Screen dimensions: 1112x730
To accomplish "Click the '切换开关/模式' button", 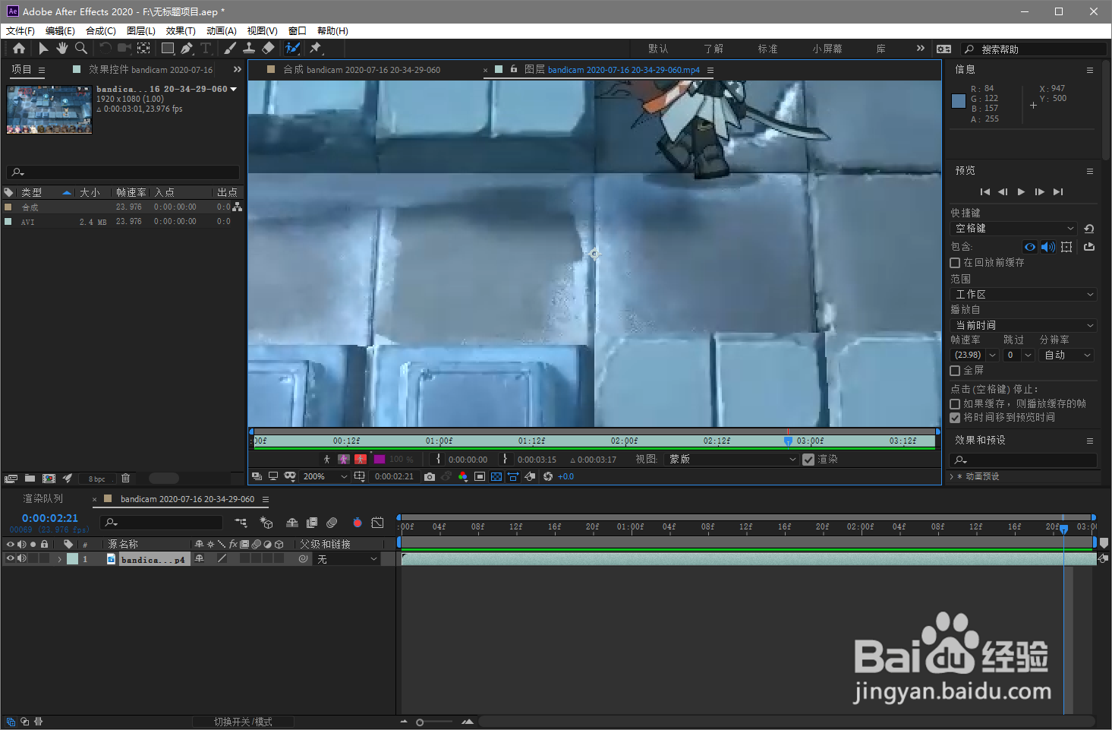I will pos(243,722).
